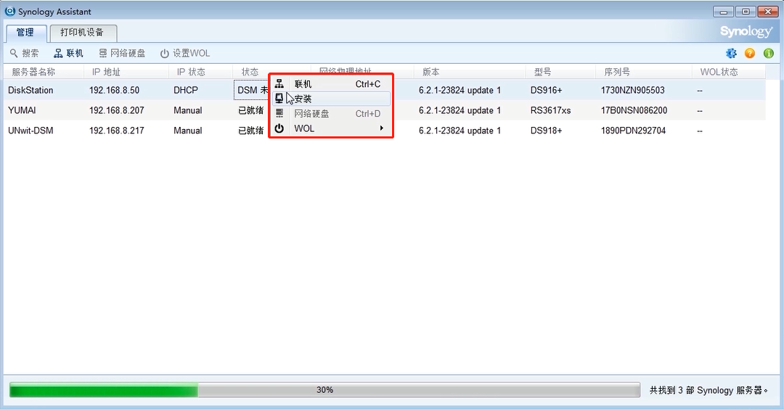This screenshot has height=409, width=784.
Task: Click 网络硬盘 network drive toolbar button
Action: coord(122,54)
